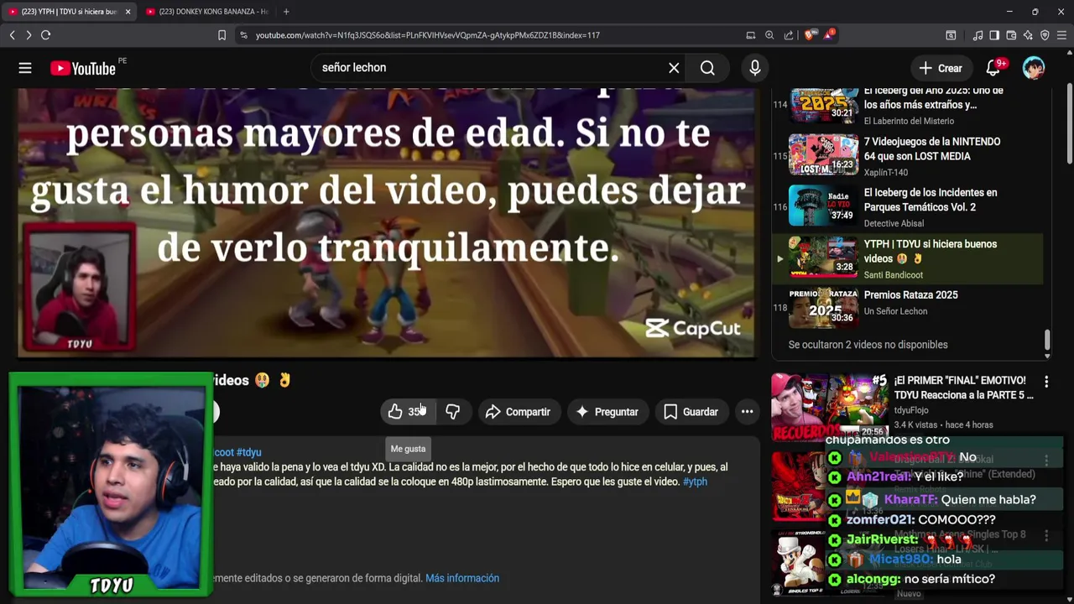Click the magnifier search button
Viewport: 1074px width, 604px height.
tap(707, 68)
